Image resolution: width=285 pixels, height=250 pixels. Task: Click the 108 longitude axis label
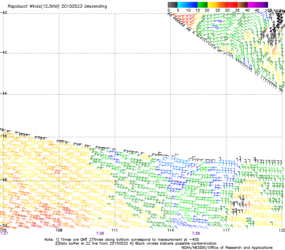(x=59, y=230)
